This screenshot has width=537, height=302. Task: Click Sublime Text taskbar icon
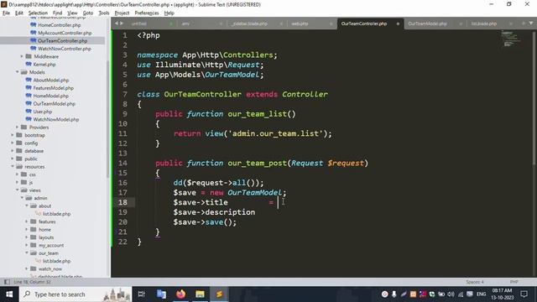219,294
